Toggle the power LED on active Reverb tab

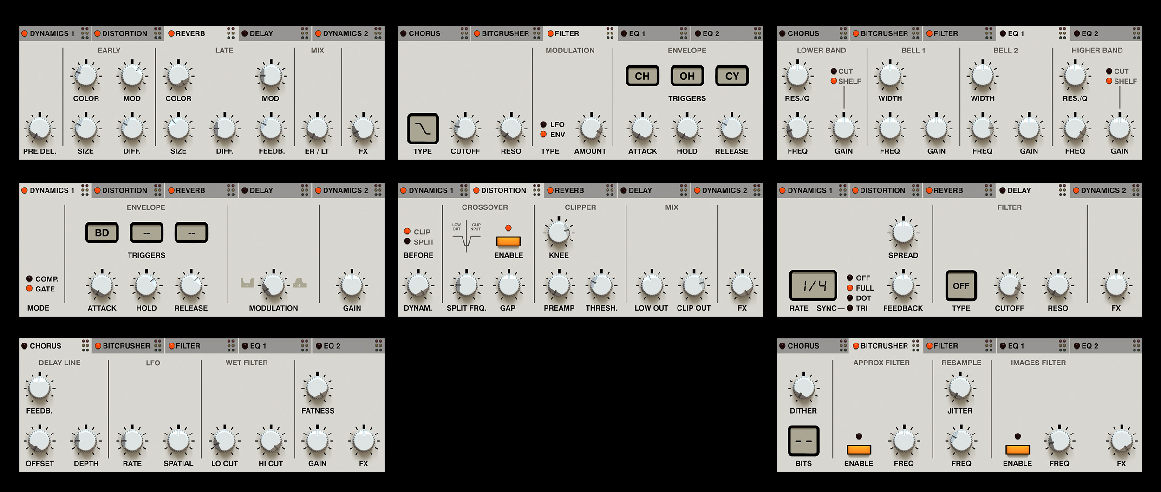[171, 33]
